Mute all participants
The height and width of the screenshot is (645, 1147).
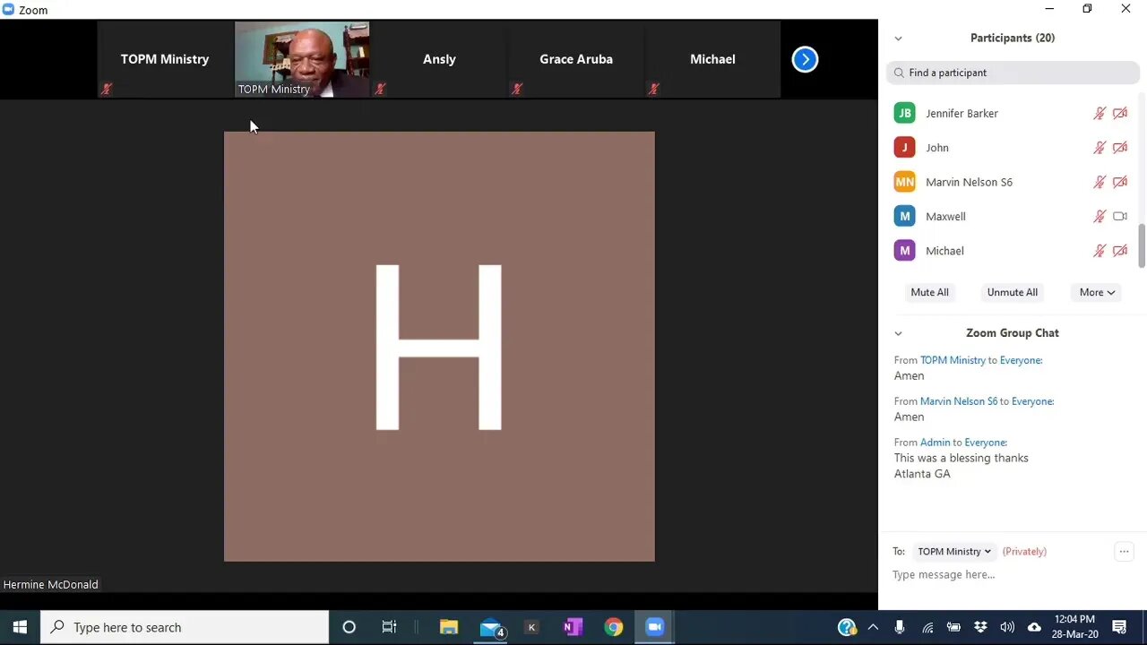(929, 292)
